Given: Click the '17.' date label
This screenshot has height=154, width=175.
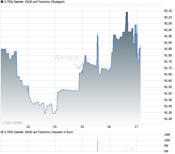Looking at the screenshot, I should tap(137, 127).
